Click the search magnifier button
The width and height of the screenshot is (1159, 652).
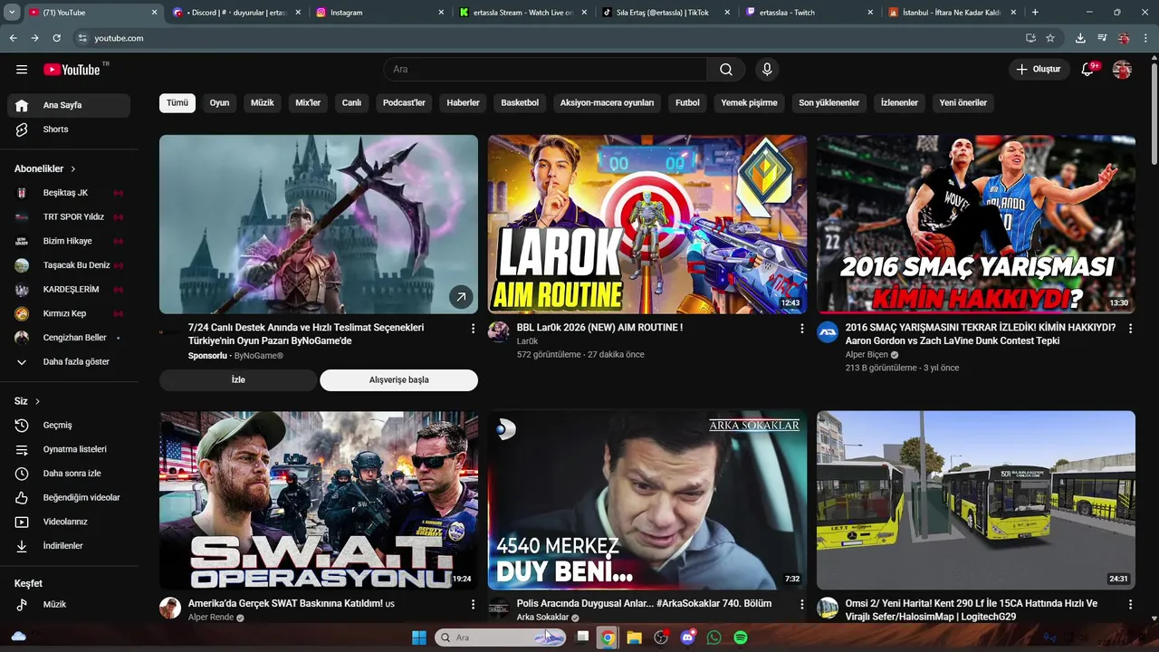(726, 70)
